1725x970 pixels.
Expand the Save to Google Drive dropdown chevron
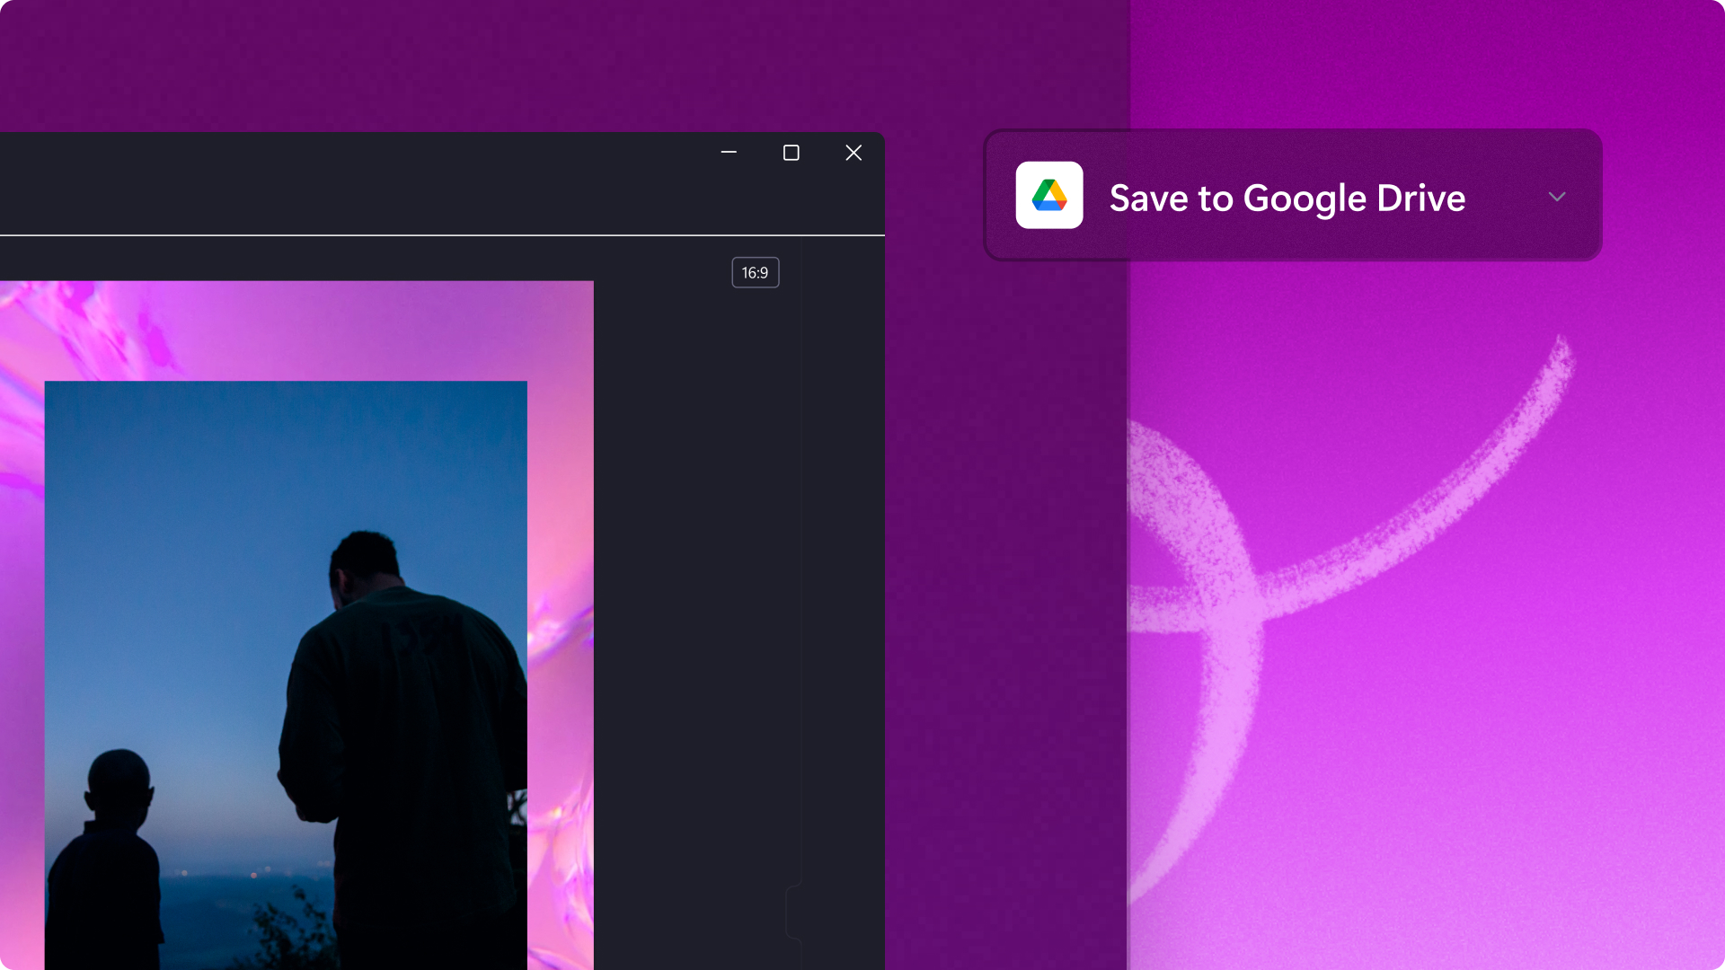[1557, 197]
